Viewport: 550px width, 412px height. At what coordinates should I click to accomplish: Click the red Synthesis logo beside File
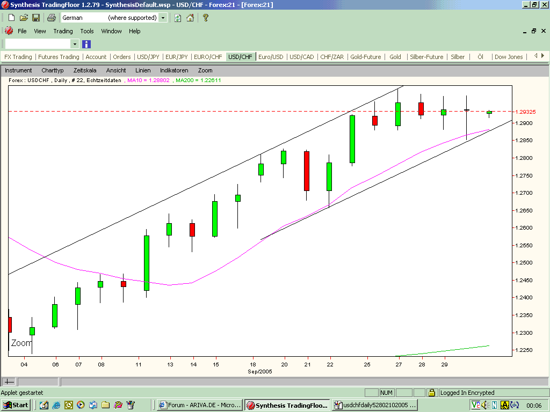9,31
